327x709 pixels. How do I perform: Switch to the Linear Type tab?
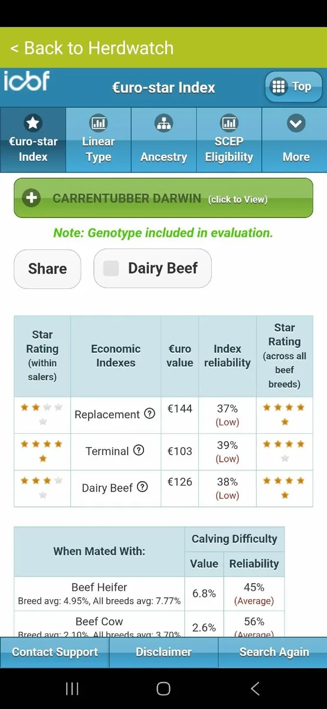[98, 139]
